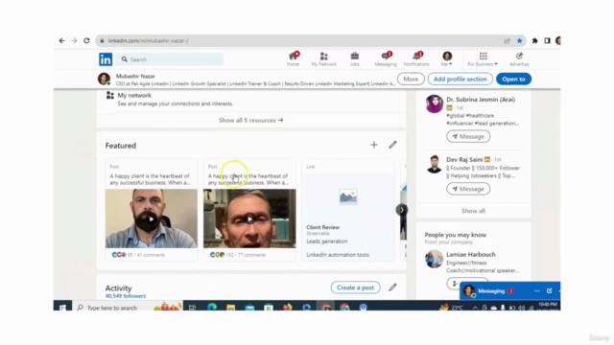
Task: View Notifications in top nav
Action: (416, 59)
